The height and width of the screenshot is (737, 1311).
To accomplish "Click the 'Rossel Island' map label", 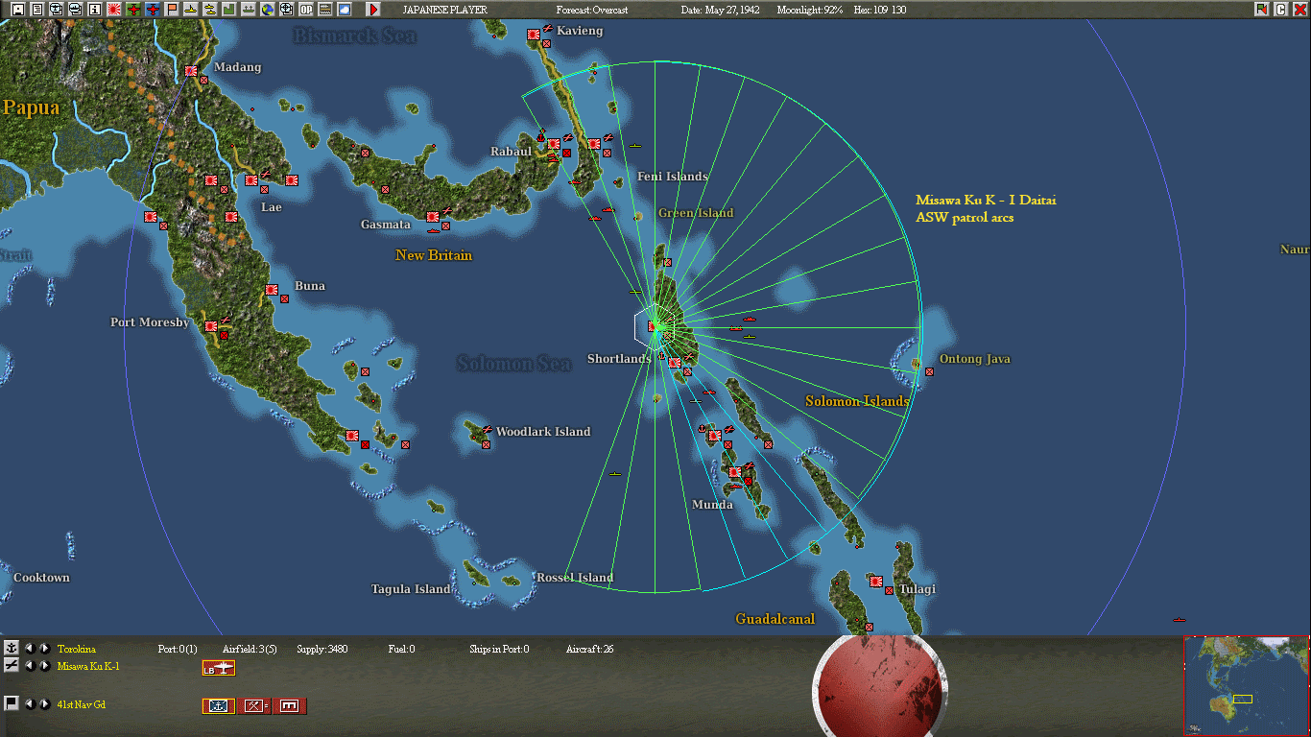I will click(575, 578).
